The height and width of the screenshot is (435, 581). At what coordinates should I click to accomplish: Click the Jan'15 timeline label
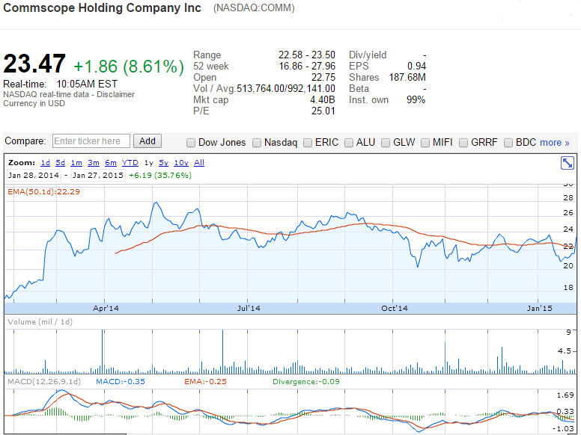click(x=540, y=309)
